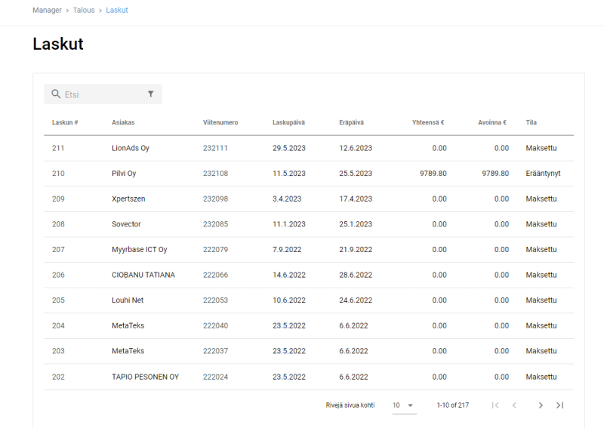This screenshot has width=604, height=428.
Task: Click the Erääntynyt status for Pilvi Oy
Action: (x=543, y=174)
